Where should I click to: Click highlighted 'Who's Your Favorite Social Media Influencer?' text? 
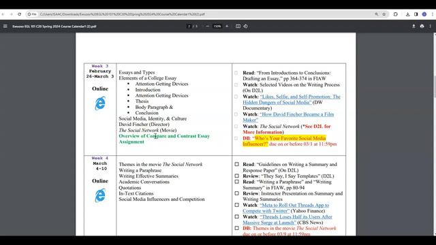point(284,141)
